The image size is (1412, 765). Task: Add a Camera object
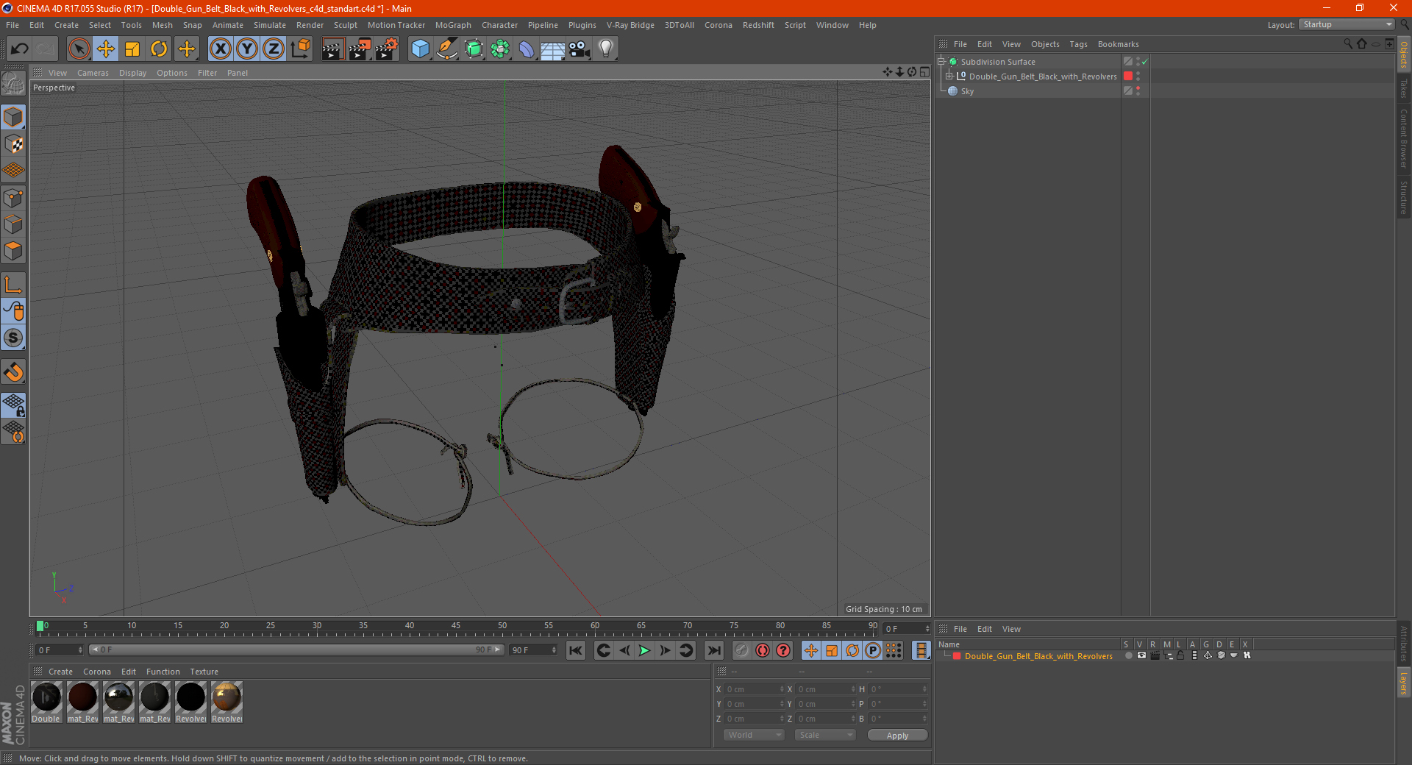[580, 49]
